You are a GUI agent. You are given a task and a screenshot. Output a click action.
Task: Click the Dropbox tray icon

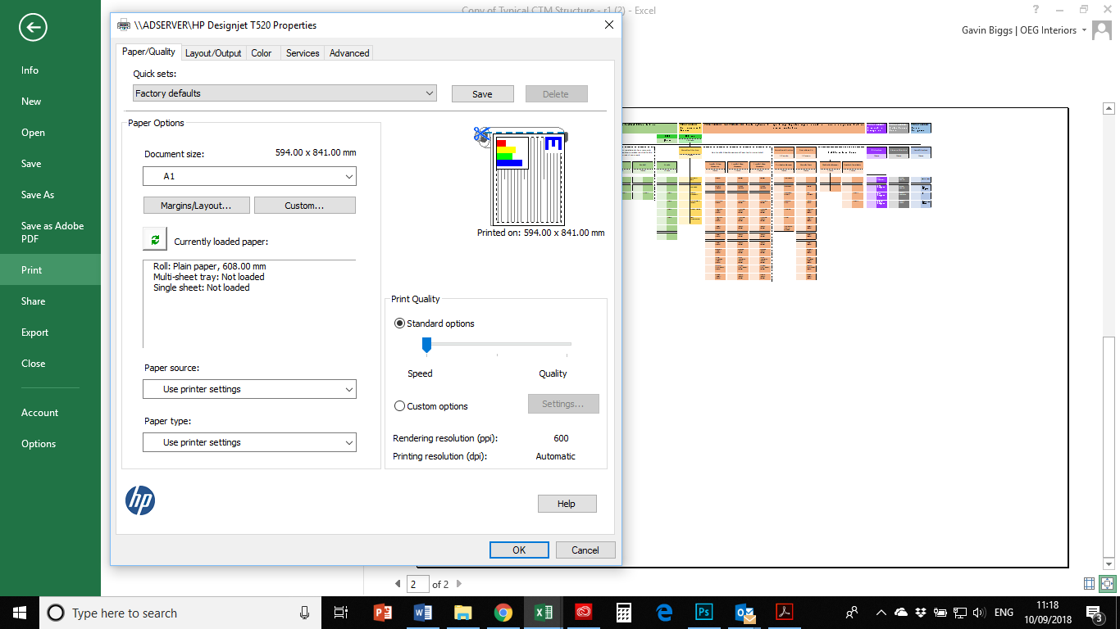click(921, 613)
